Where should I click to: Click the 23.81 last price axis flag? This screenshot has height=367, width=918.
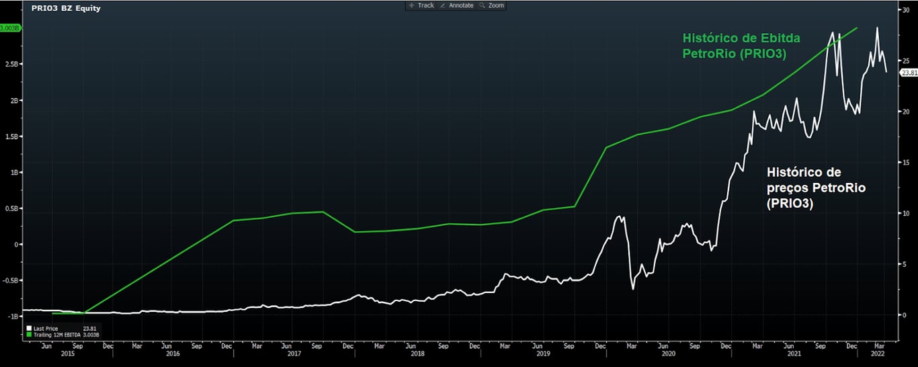[x=909, y=73]
